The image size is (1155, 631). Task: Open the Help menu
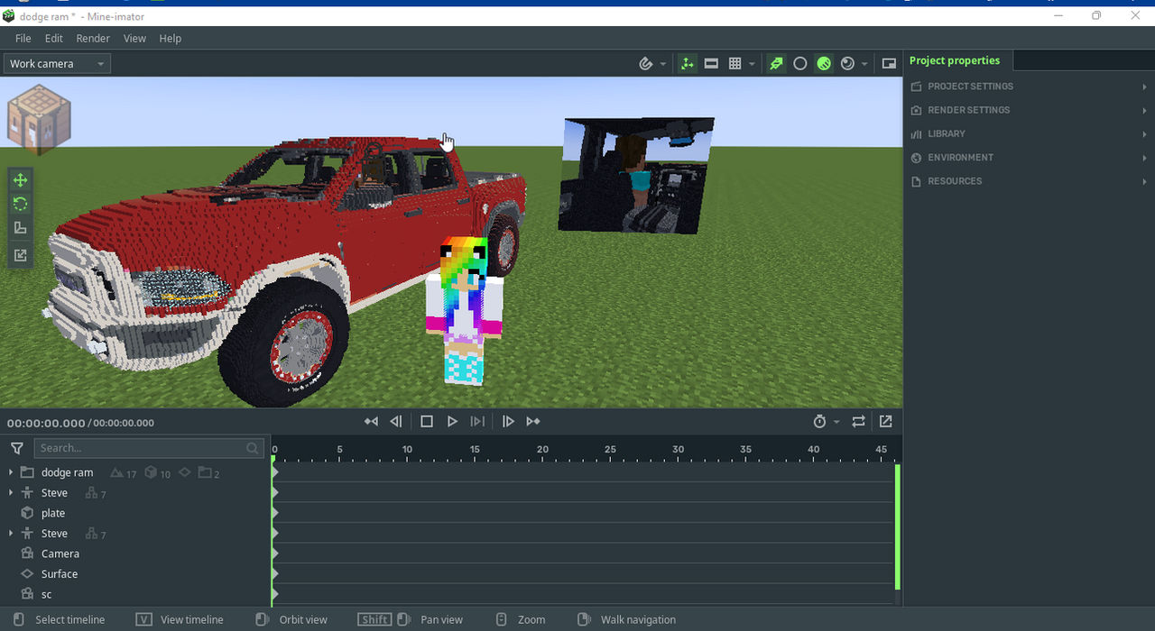pyautogui.click(x=171, y=39)
